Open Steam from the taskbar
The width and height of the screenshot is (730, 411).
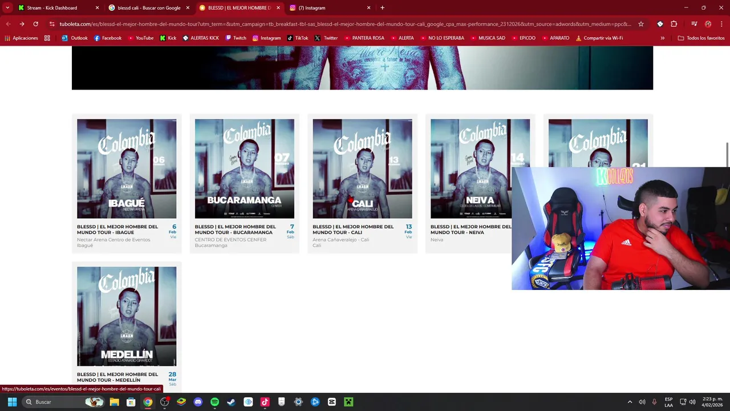[231, 402]
